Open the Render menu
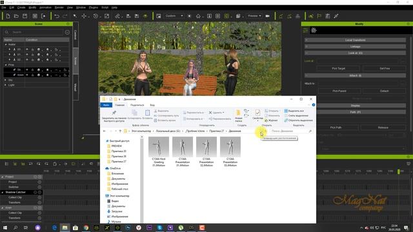Viewport: 413px width, 232px height. tap(59, 8)
